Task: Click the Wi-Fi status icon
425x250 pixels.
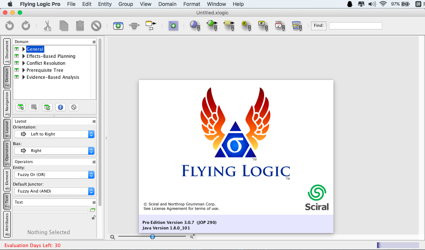Action: pyautogui.click(x=383, y=4)
